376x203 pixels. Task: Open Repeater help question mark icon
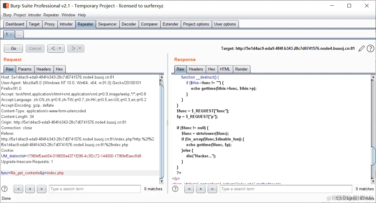(370, 49)
